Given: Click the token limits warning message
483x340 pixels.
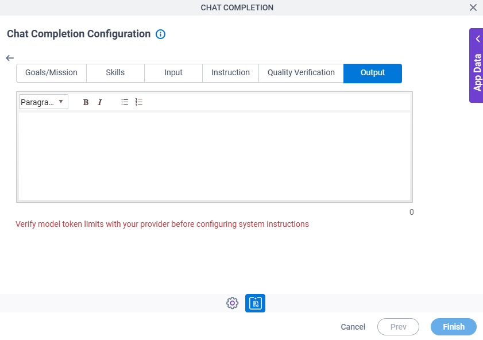Looking at the screenshot, I should click(x=162, y=224).
